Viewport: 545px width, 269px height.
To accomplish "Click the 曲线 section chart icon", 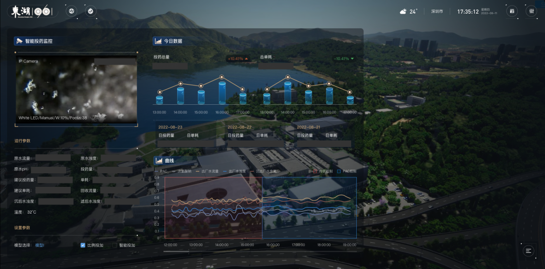I will pos(158,161).
